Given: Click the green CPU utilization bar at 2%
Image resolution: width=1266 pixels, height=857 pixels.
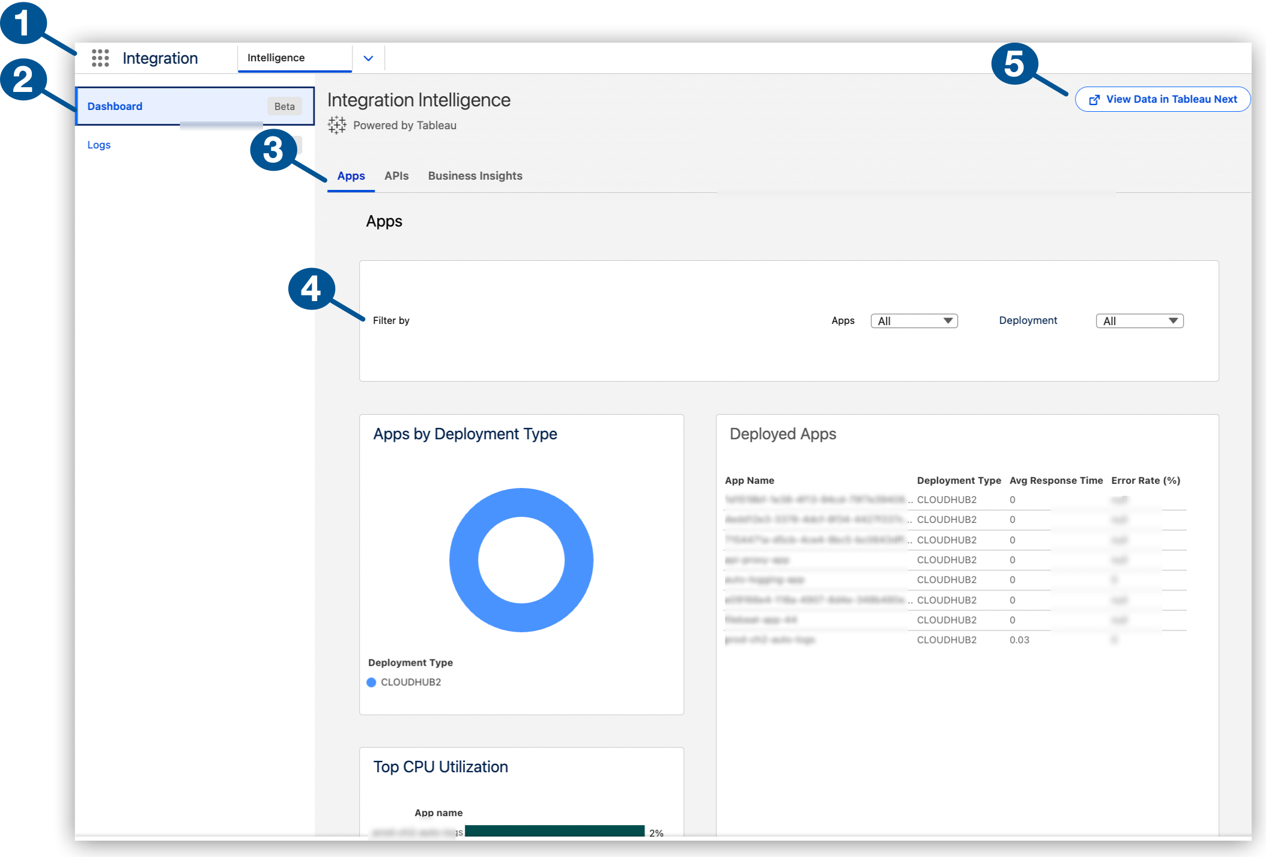Looking at the screenshot, I should (x=554, y=832).
